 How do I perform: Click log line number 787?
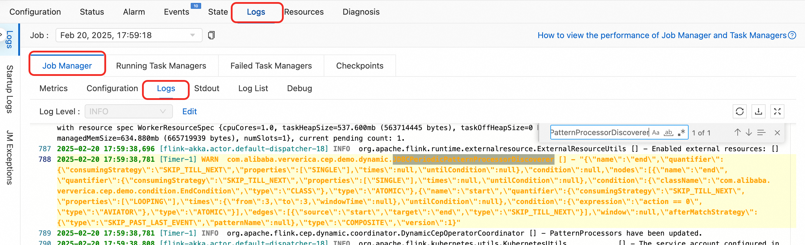coord(45,149)
